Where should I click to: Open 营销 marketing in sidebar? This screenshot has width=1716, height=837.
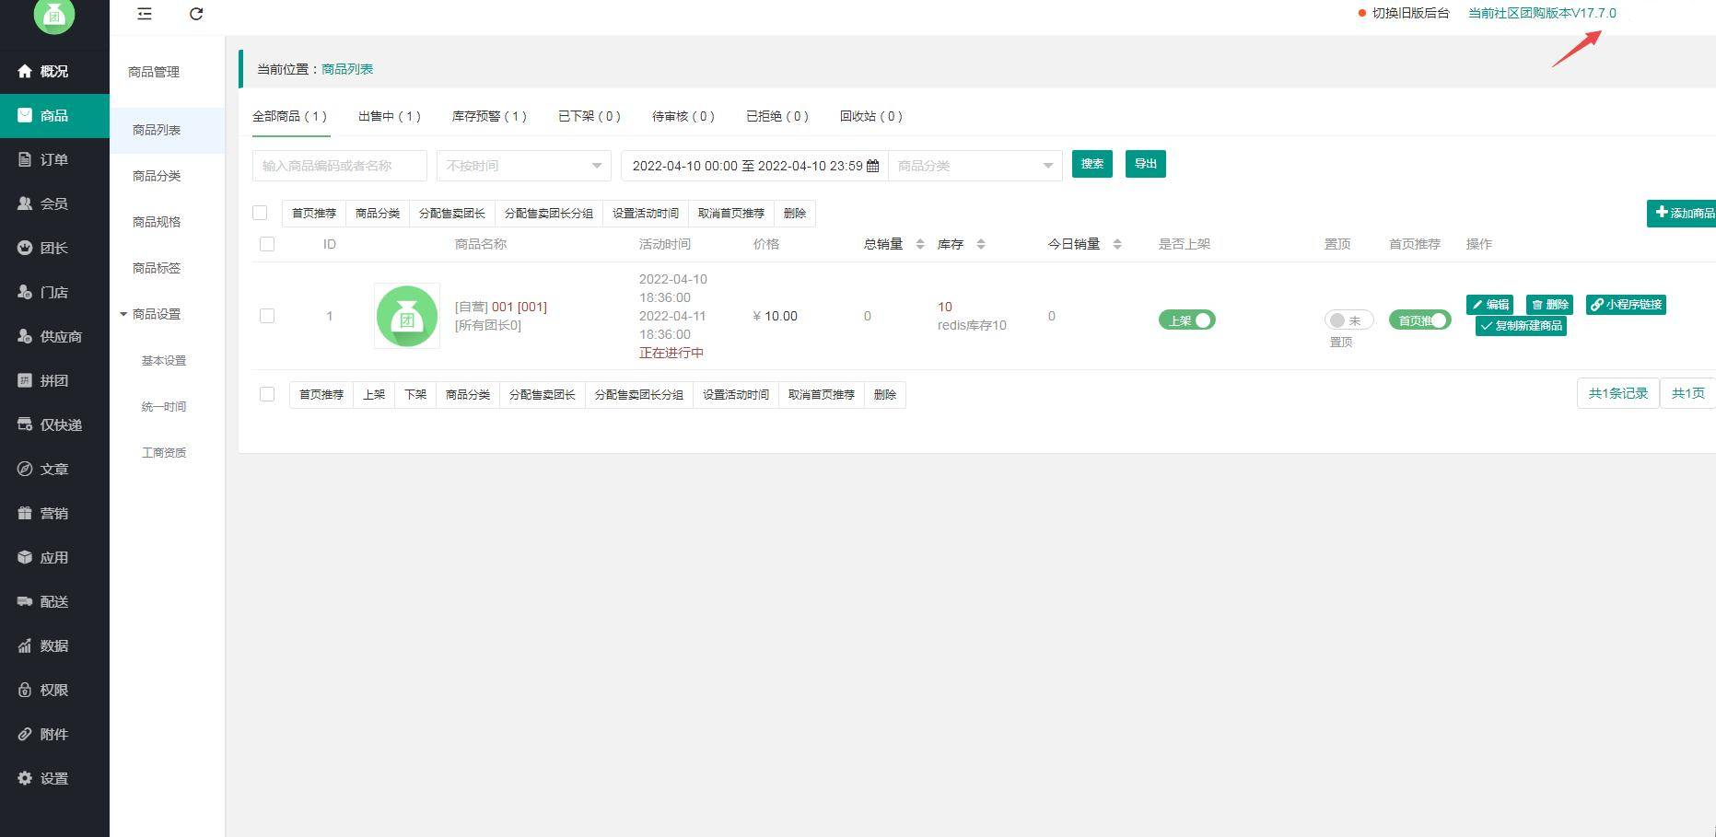[x=54, y=513]
